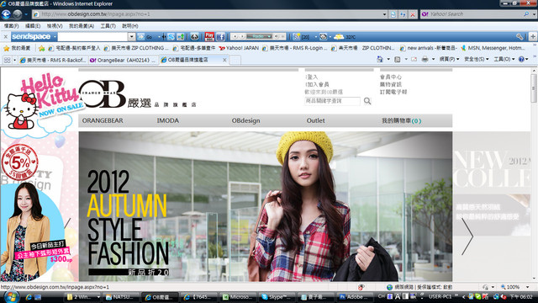The width and height of the screenshot is (538, 303).
Task: Open the 工具(O) Tools dropdown menu
Action: [x=504, y=59]
